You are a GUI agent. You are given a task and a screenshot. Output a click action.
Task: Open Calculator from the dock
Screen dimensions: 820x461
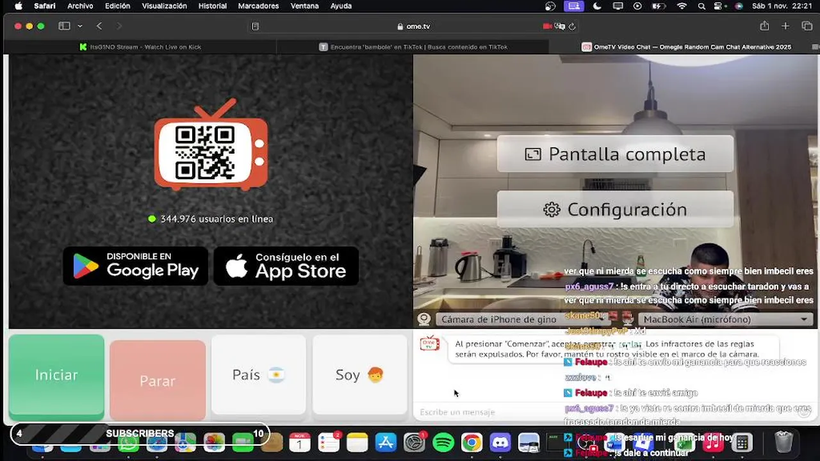tap(742, 442)
